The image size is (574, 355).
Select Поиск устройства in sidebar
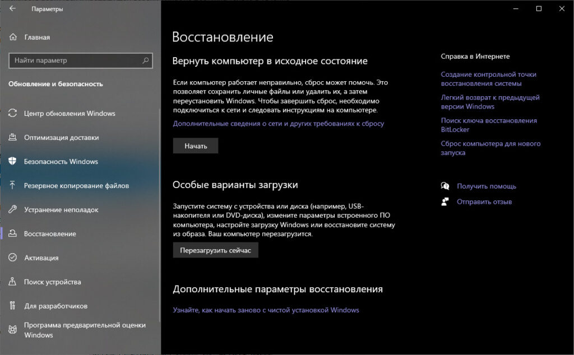(x=52, y=282)
